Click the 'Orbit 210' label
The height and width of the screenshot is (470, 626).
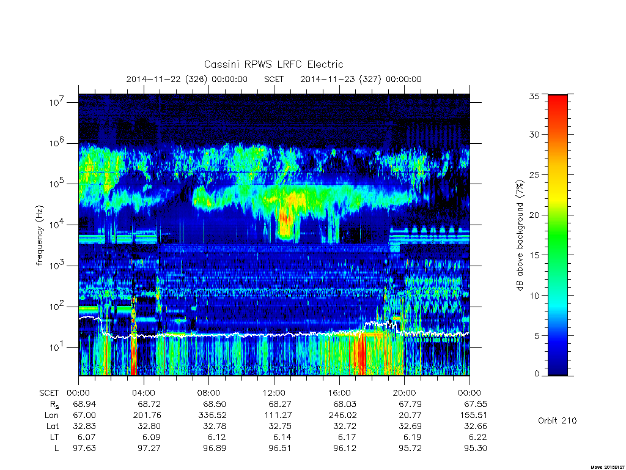coord(558,420)
